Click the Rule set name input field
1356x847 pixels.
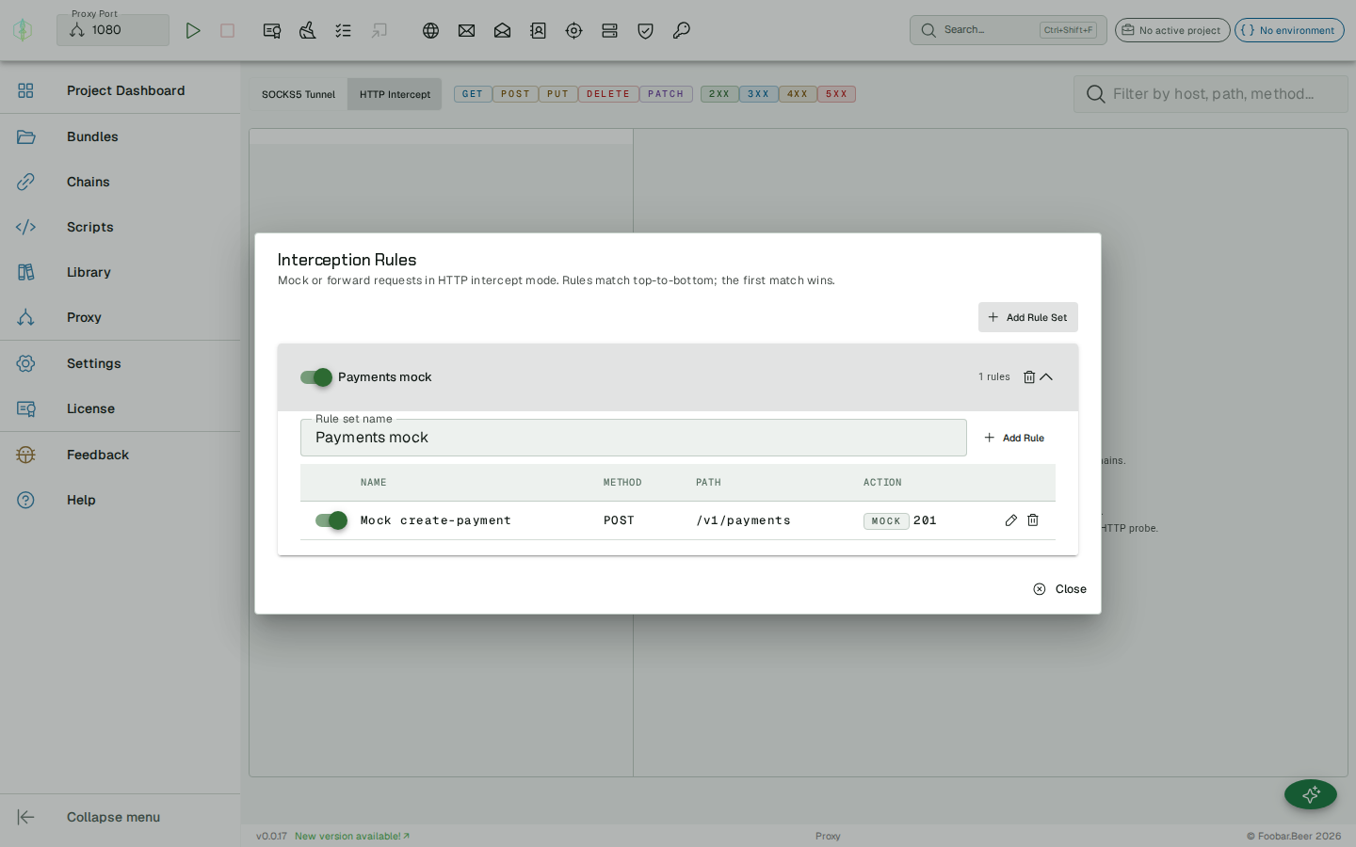click(x=634, y=438)
